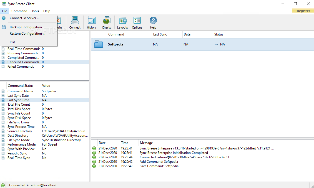
Task: Click green icon of Save Command log entry
Action: (x=94, y=166)
